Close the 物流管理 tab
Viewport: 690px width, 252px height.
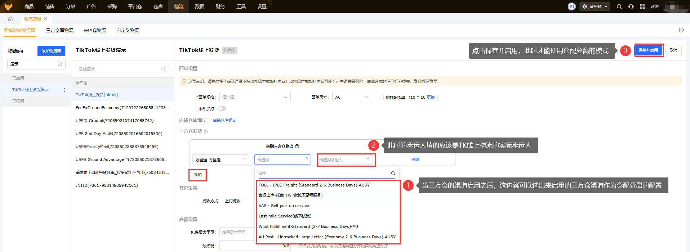point(45,18)
